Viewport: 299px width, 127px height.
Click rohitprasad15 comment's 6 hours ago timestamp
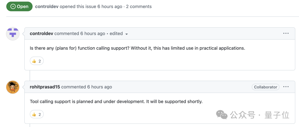100,87
